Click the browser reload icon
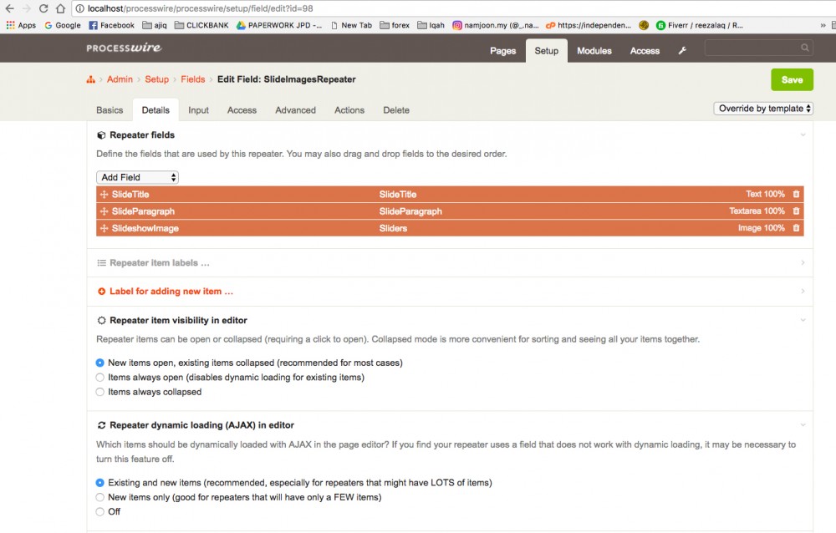836x533 pixels. [x=43, y=8]
